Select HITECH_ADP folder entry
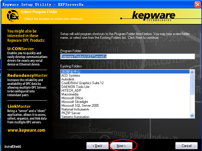This screenshot has width=202, height=151. coord(71,91)
